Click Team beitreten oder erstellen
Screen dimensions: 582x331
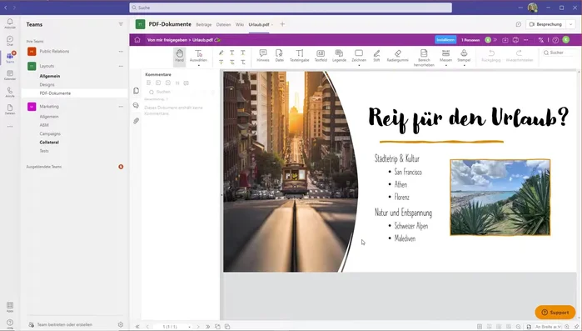pyautogui.click(x=61, y=324)
